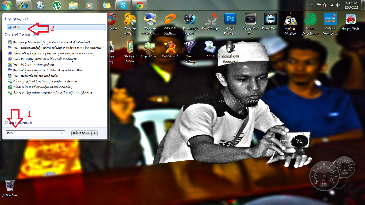This screenshot has width=365, height=205.
Task: Select the Daniusoft Video Converter icon
Action: pos(190,24)
